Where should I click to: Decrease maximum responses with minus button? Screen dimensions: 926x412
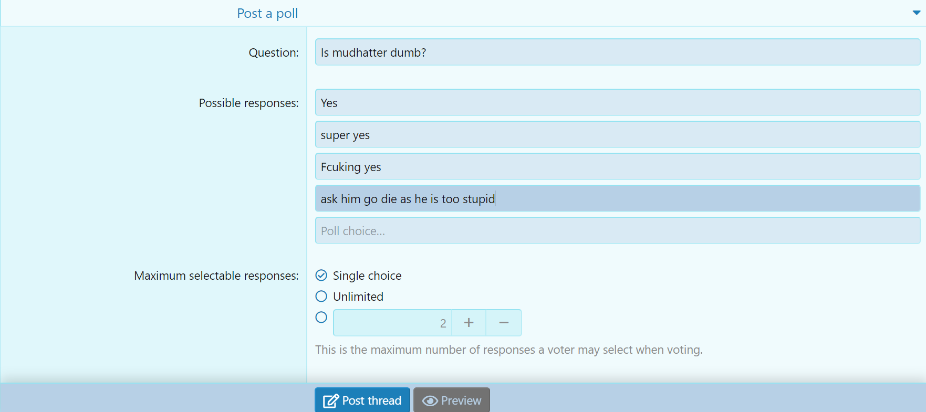pos(504,323)
